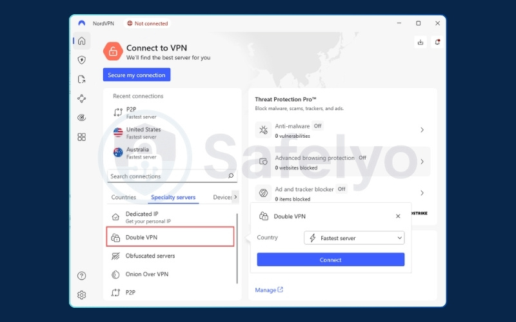Click the United States flag icon
Screen dimensions: 516x322
pyautogui.click(x=118, y=133)
